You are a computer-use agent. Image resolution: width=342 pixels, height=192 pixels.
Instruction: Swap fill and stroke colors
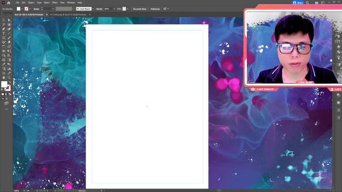click(x=10, y=82)
